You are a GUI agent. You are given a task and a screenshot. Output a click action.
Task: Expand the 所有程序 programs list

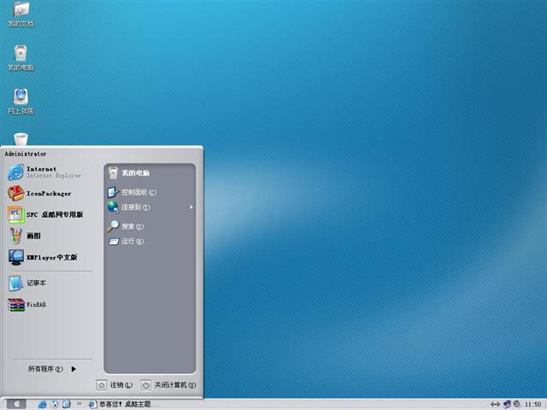pyautogui.click(x=51, y=369)
